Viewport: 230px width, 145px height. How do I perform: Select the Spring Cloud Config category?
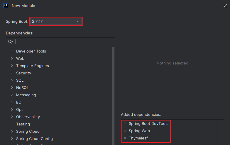point(34,139)
